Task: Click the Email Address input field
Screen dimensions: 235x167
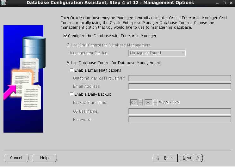Action: pyautogui.click(x=180, y=86)
